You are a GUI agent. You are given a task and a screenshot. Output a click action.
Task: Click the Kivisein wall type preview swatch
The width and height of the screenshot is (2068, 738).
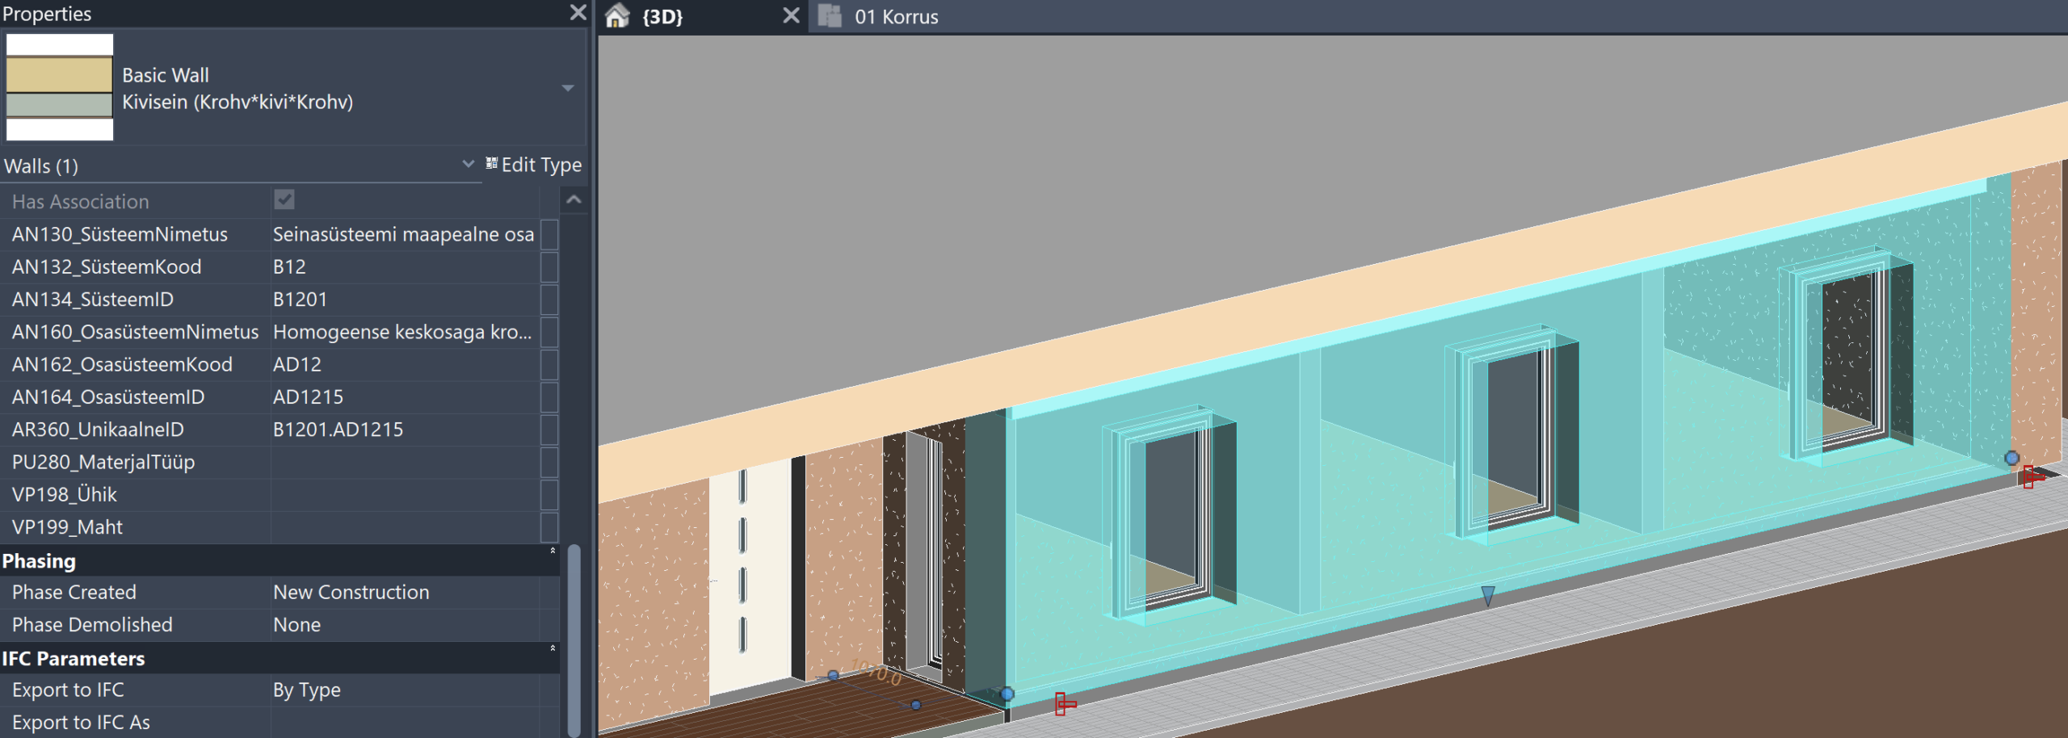60,87
